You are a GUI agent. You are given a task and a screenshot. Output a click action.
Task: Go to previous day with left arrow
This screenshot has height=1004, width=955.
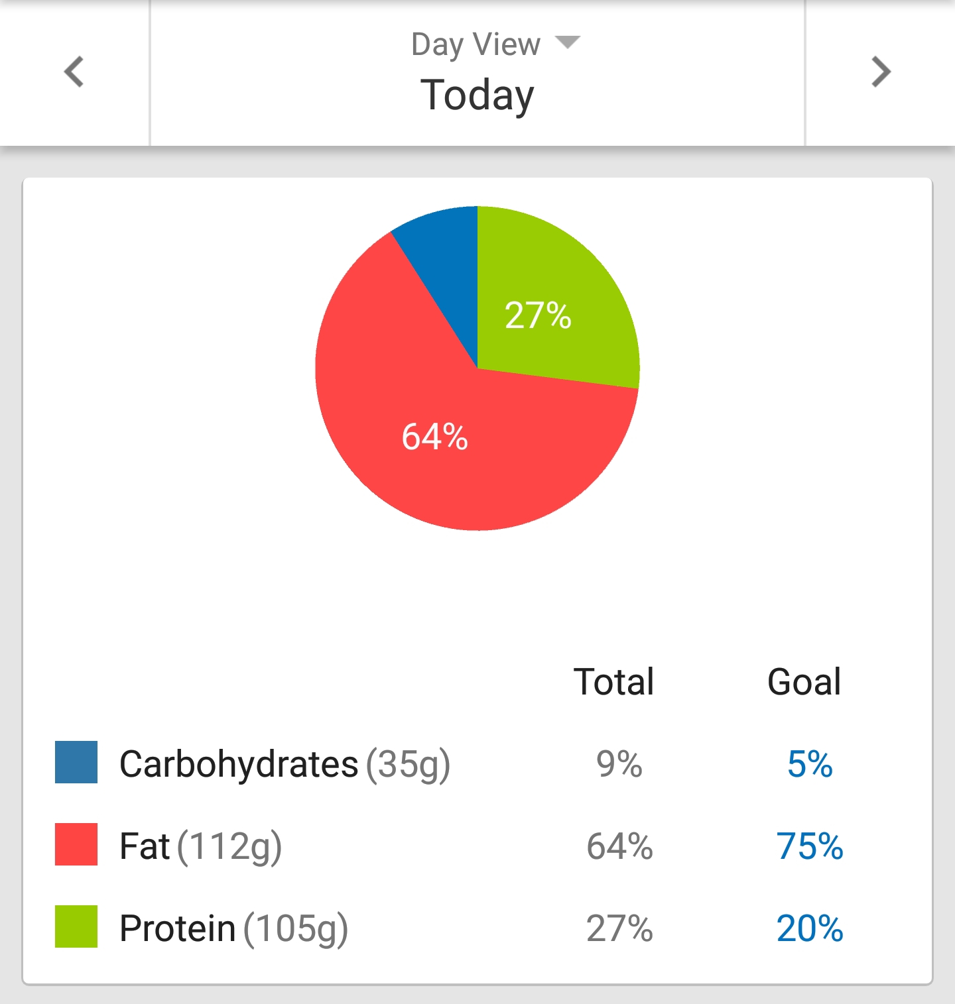(74, 72)
